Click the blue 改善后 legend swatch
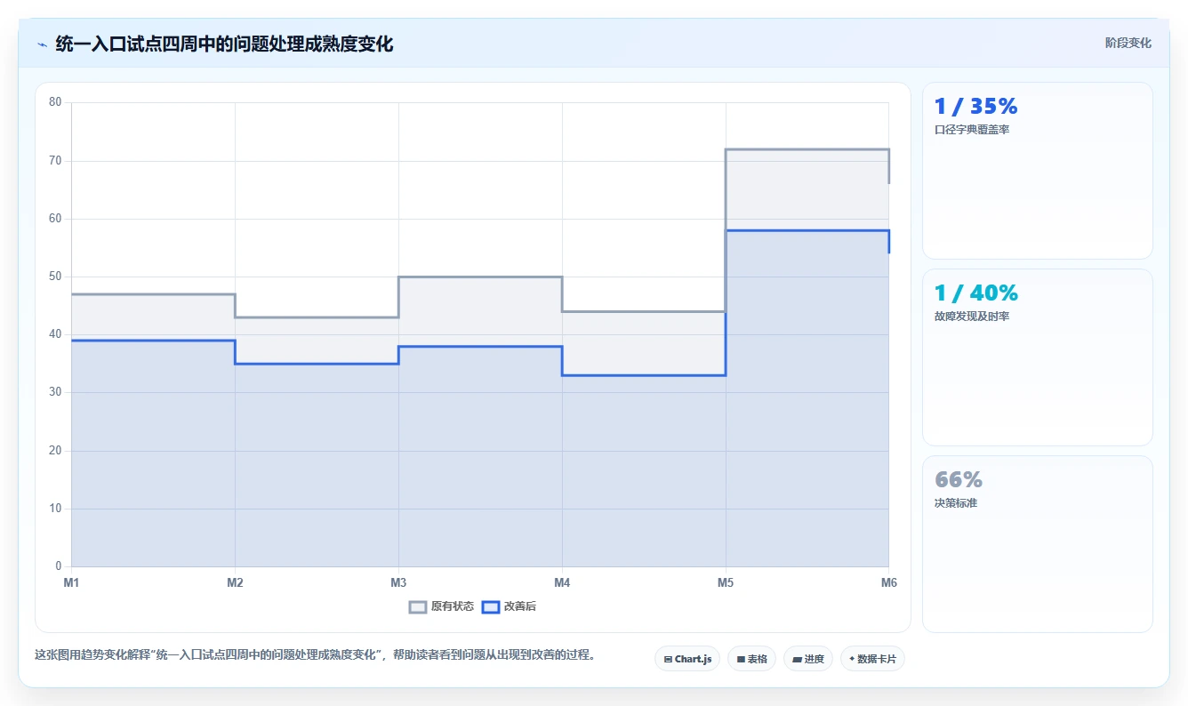 [491, 606]
